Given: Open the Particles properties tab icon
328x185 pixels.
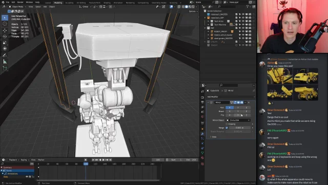Looking at the screenshot, I should click(202, 139).
